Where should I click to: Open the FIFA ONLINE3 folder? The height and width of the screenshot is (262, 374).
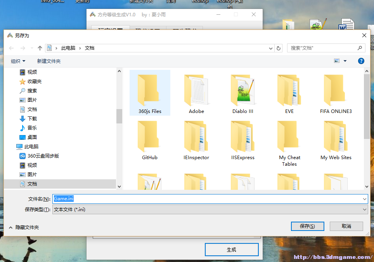[x=336, y=93]
